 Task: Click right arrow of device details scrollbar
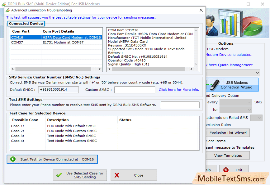(x=191, y=69)
